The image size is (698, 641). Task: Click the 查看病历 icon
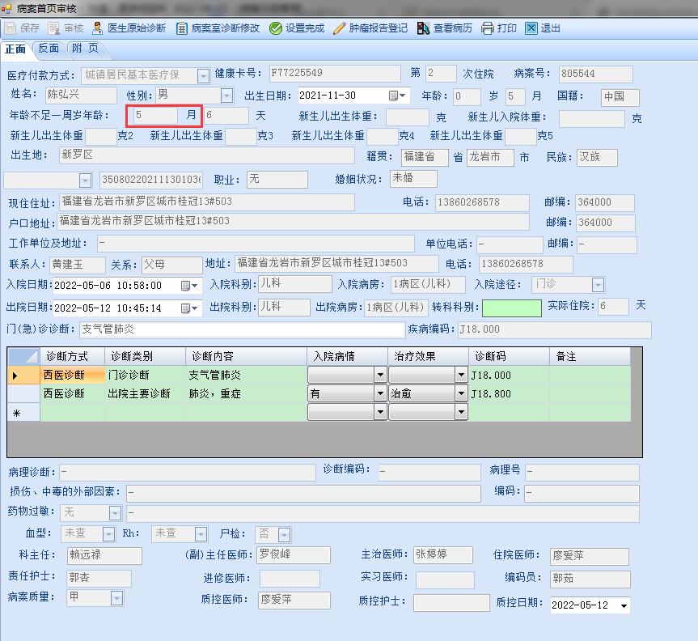423,28
